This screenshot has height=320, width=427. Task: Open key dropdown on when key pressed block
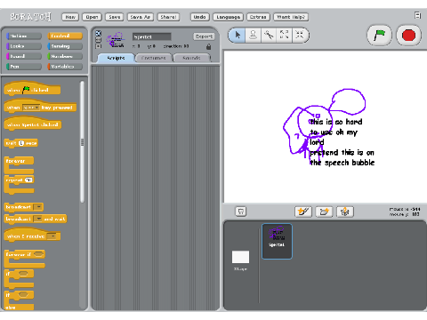point(31,108)
